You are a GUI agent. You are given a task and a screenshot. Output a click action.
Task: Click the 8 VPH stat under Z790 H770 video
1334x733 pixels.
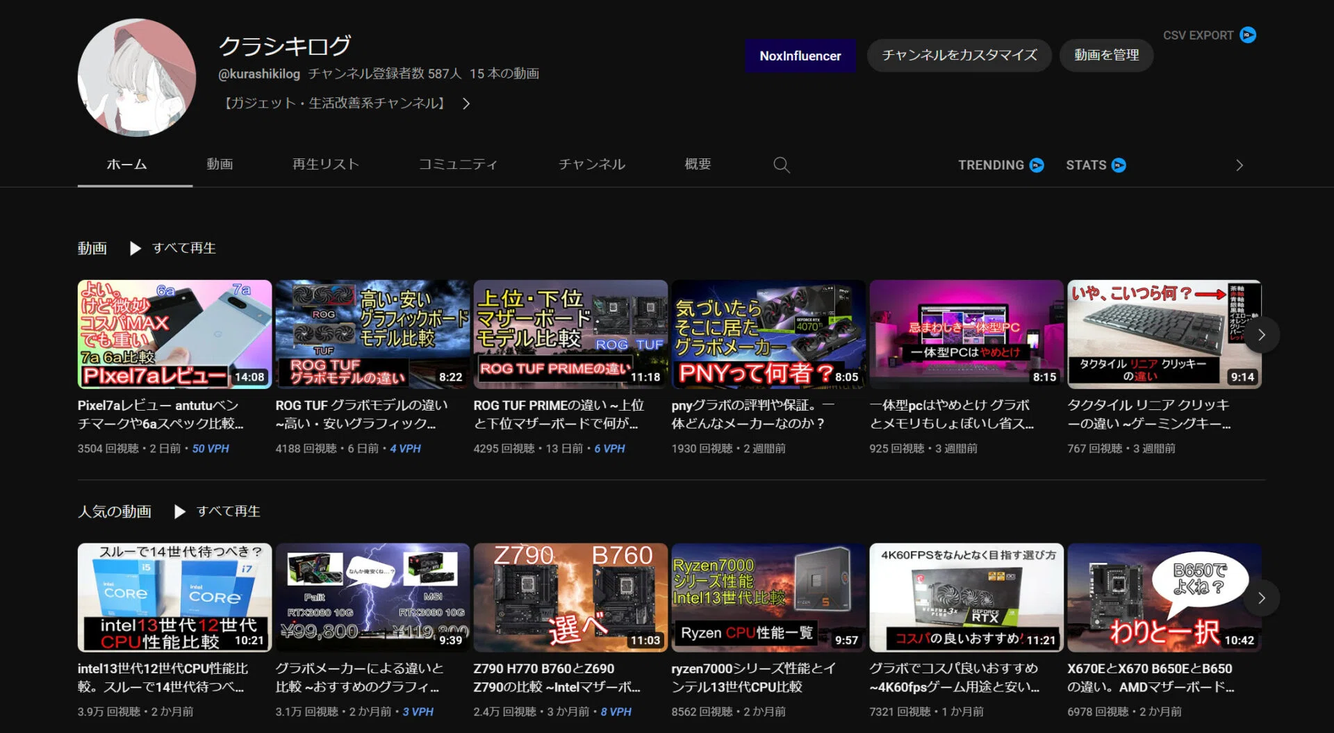click(x=616, y=712)
